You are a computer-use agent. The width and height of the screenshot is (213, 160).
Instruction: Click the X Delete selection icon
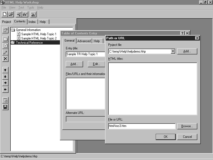point(5,59)
